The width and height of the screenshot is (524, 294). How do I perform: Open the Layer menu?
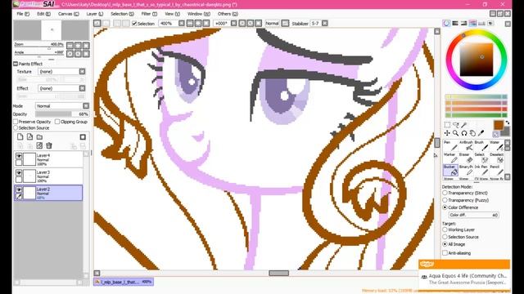(x=95, y=14)
